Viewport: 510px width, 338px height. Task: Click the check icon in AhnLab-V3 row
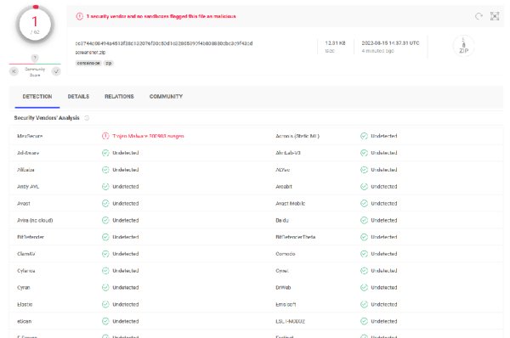(x=364, y=153)
